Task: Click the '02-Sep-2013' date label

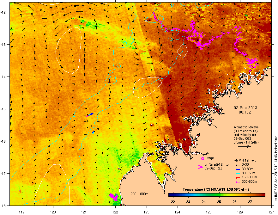Action: point(245,108)
